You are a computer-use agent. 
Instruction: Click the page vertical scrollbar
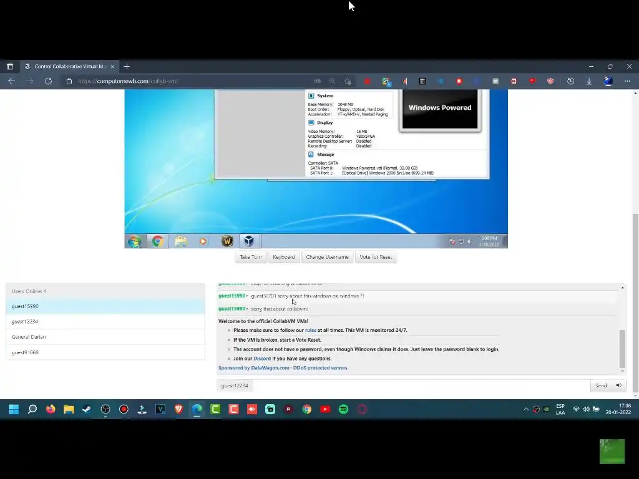pos(635,304)
